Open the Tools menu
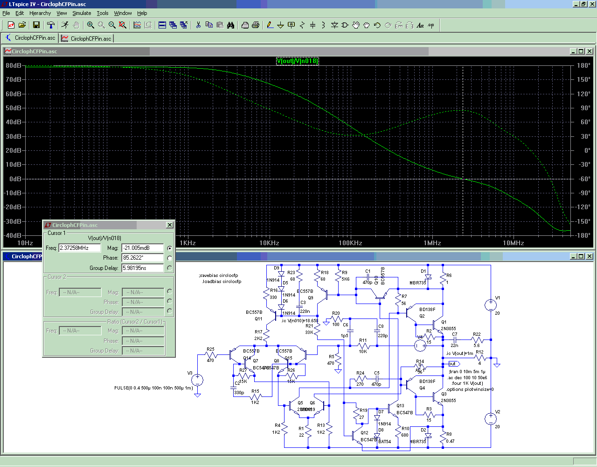 point(103,13)
